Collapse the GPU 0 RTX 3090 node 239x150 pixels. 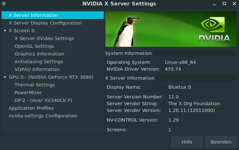(5, 77)
